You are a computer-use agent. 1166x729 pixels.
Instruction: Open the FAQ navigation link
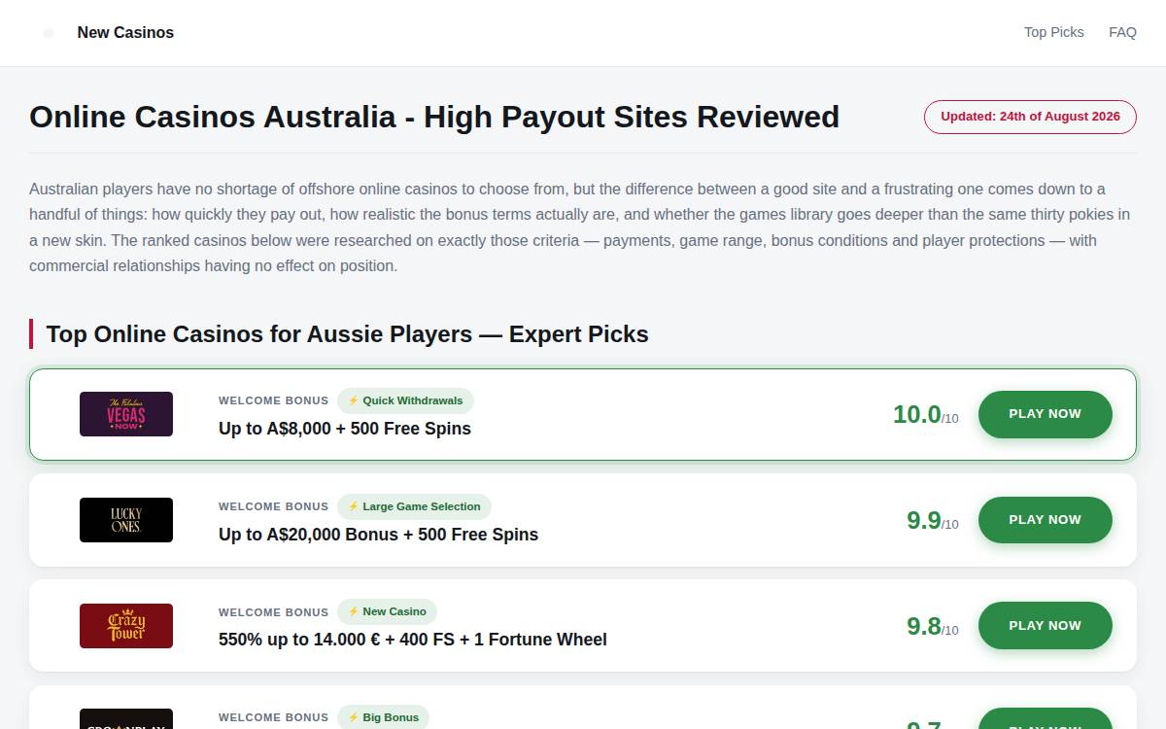[x=1122, y=32]
